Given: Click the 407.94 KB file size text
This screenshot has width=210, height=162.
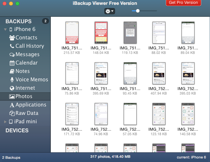Looking at the screenshot, I should pyautogui.click(x=159, y=93).
